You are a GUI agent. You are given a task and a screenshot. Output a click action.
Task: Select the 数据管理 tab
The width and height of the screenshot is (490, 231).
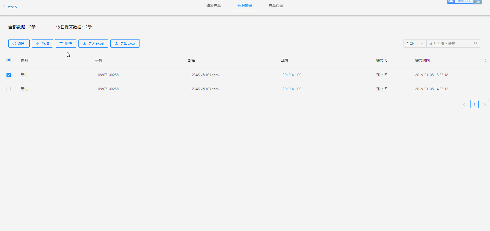(244, 6)
